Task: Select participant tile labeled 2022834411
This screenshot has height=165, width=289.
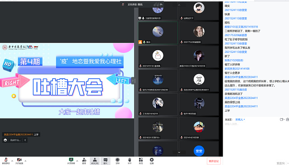Action: click(x=199, y=80)
